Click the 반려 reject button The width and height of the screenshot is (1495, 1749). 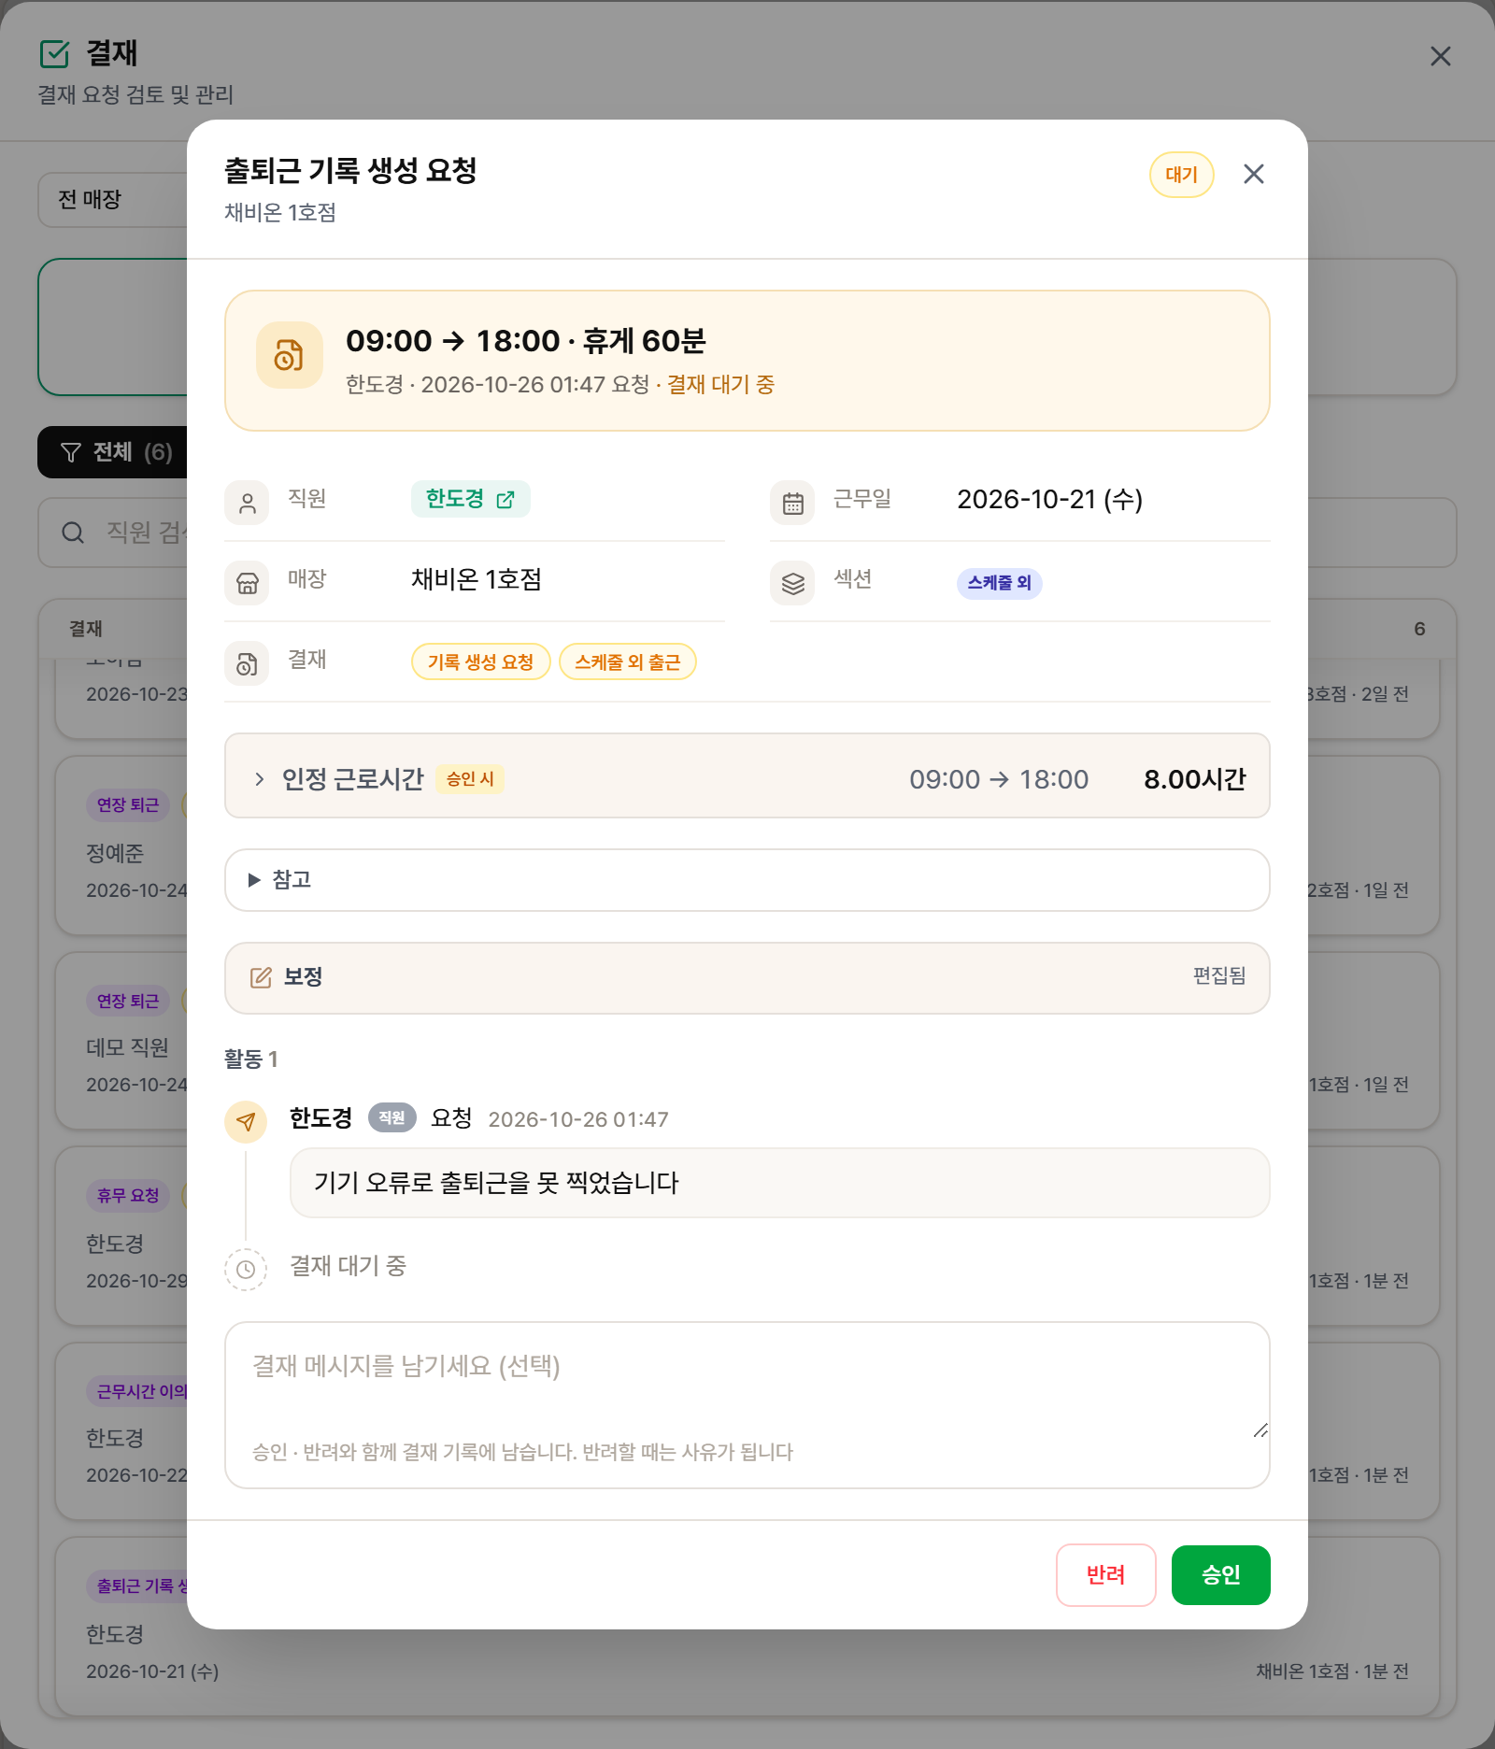[x=1105, y=1574]
